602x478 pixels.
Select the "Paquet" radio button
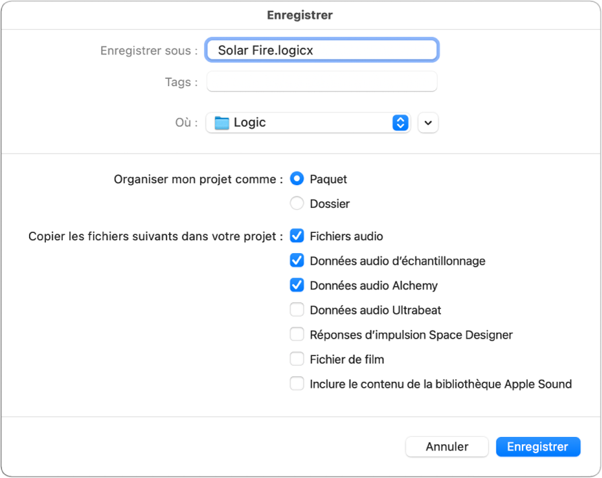pyautogui.click(x=297, y=178)
